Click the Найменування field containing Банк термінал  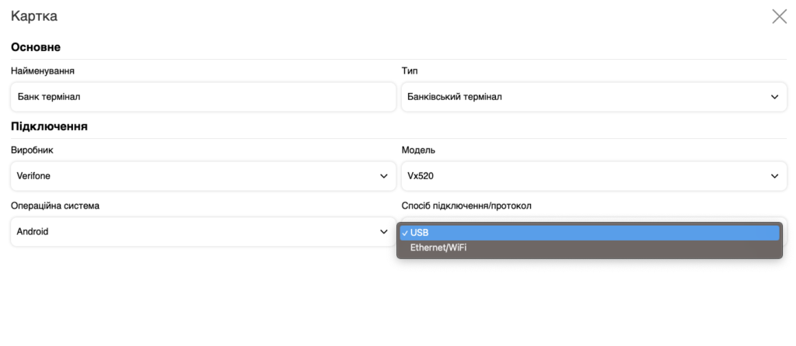click(204, 97)
